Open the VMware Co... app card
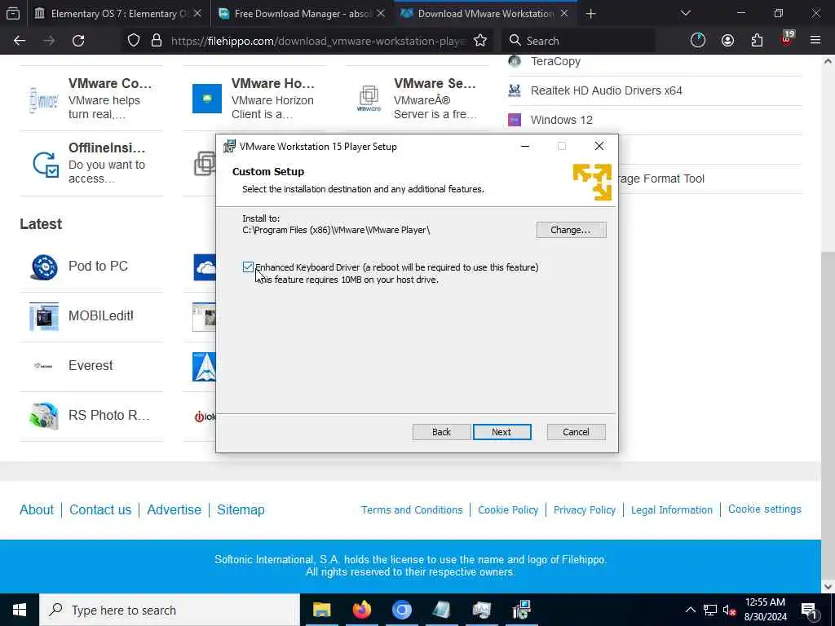Viewport: 835px width, 626px height. [91, 99]
